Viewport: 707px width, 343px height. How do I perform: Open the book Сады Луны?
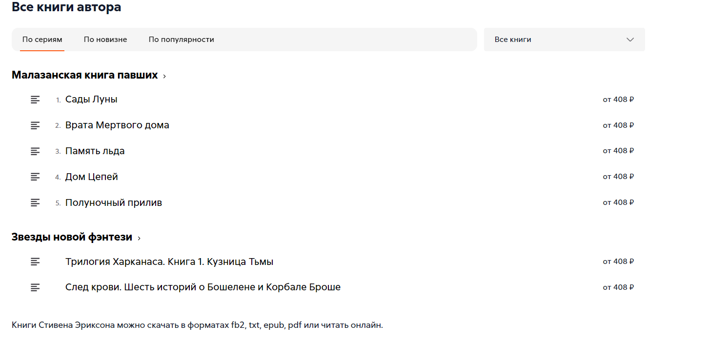pos(91,100)
